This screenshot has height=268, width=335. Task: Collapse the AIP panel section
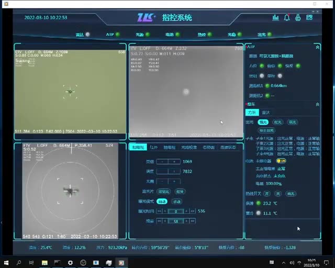(x=318, y=47)
